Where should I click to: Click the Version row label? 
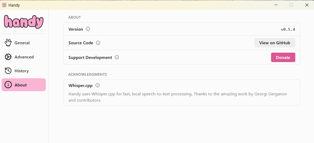(x=76, y=29)
